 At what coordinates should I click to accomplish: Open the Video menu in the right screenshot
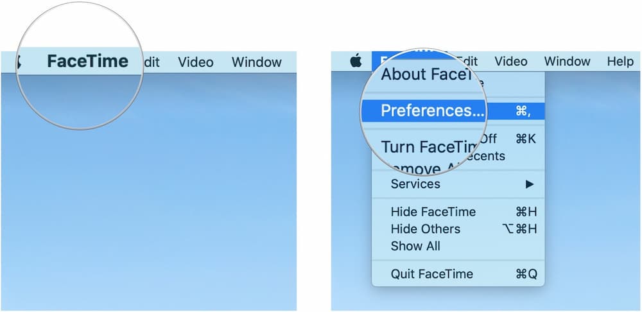tap(511, 62)
